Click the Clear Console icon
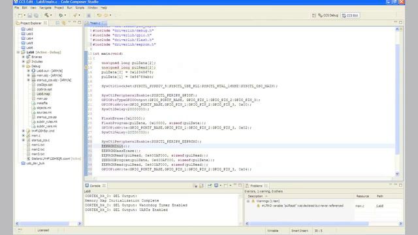The image size is (418, 235). (195, 185)
